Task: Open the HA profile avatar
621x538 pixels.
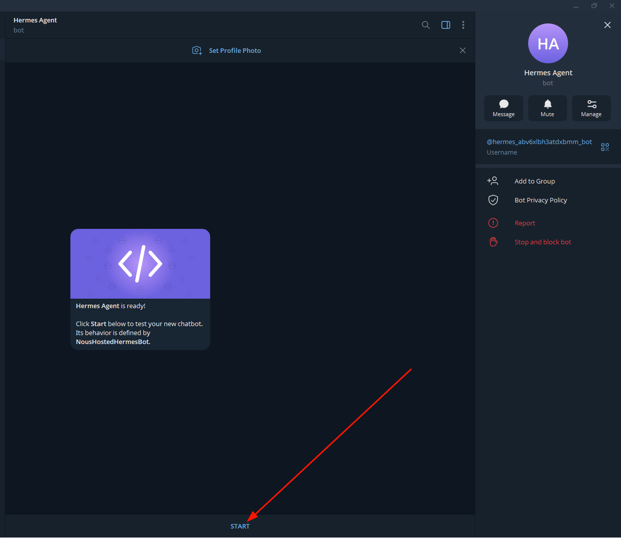Action: click(x=548, y=43)
